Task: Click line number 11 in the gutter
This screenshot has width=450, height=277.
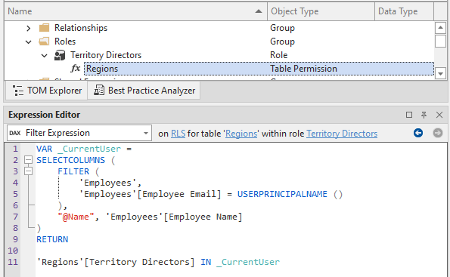Action: [13, 262]
